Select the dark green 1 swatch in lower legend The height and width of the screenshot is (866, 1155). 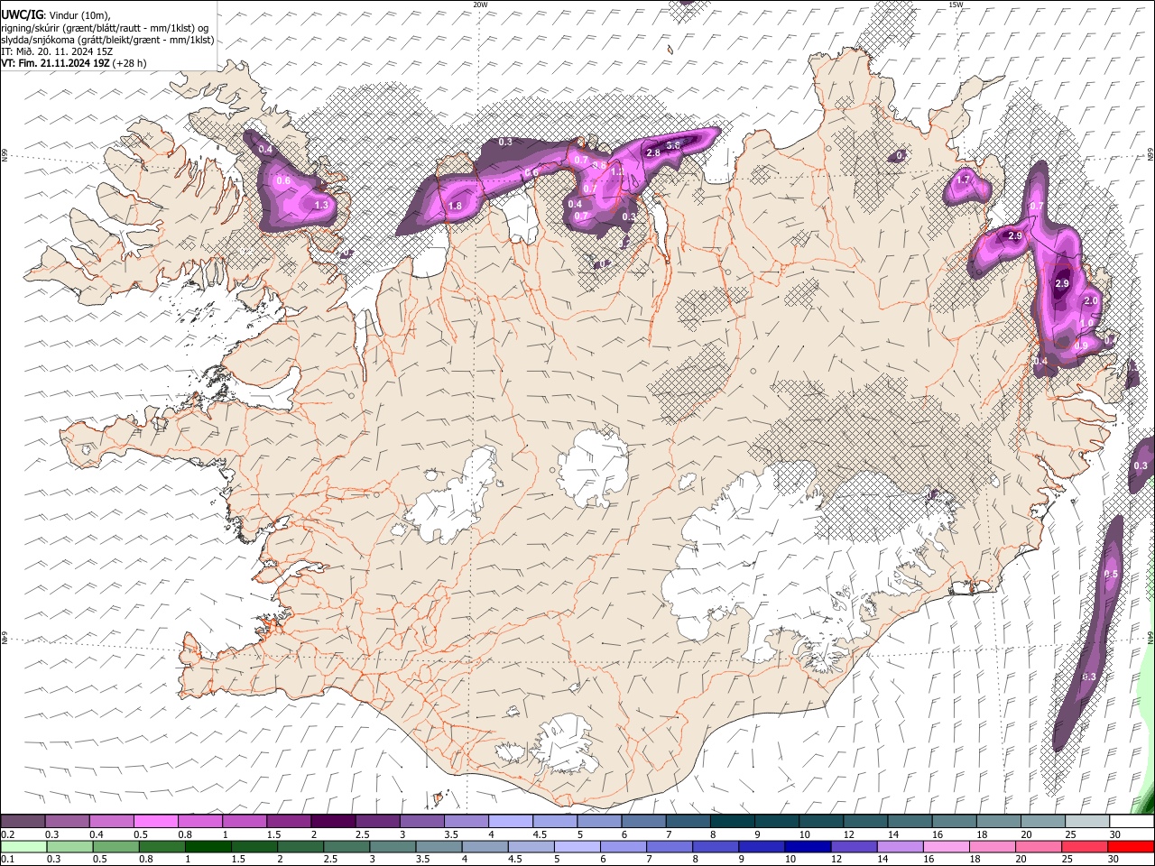[209, 847]
